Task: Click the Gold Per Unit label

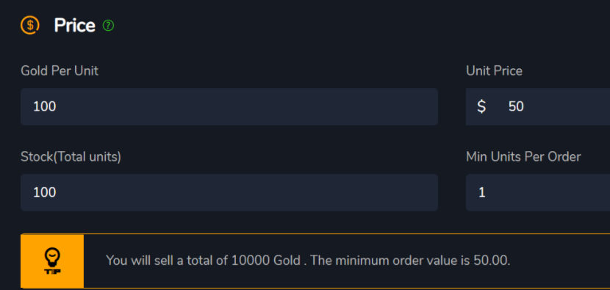Action: [x=60, y=70]
